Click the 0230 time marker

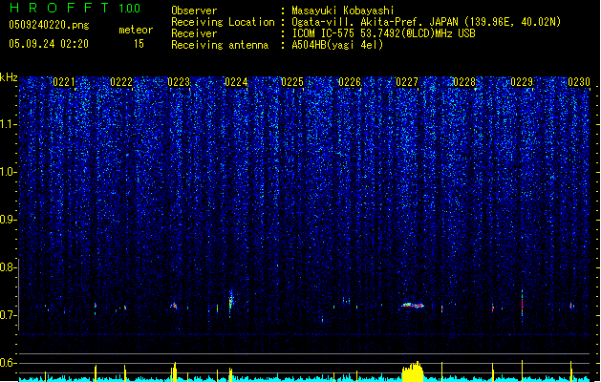click(x=579, y=82)
